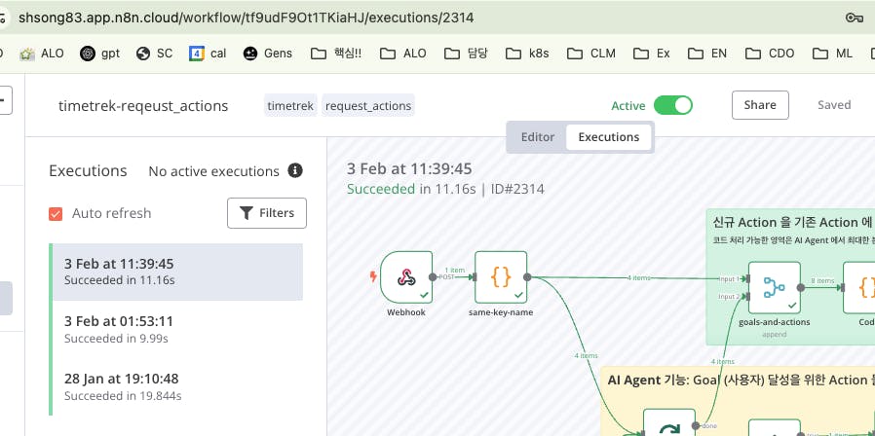Click the Share button
The image size is (875, 436).
tap(760, 105)
